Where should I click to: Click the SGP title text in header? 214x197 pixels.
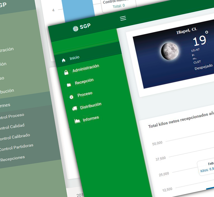85,26
